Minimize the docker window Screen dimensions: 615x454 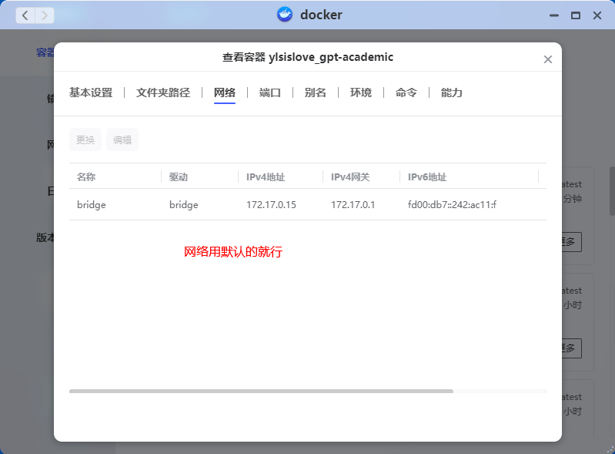coord(553,15)
